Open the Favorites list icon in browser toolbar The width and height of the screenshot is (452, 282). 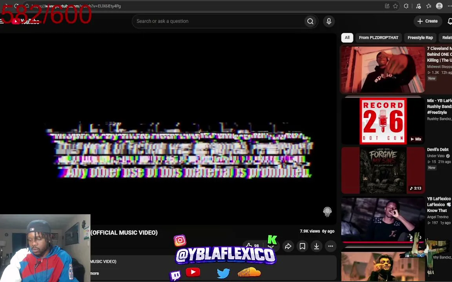(428, 6)
